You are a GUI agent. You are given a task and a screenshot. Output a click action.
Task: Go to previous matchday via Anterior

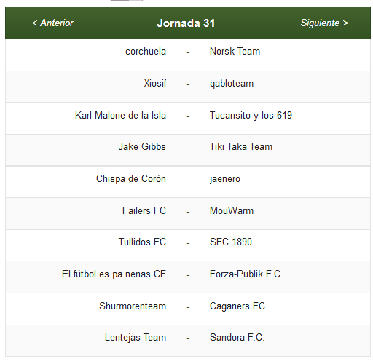click(x=52, y=23)
